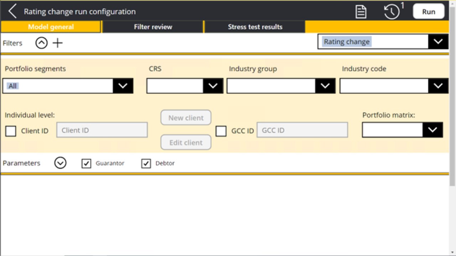Image resolution: width=456 pixels, height=256 pixels.
Task: Click the Rating change run configuration title
Action: tap(80, 11)
